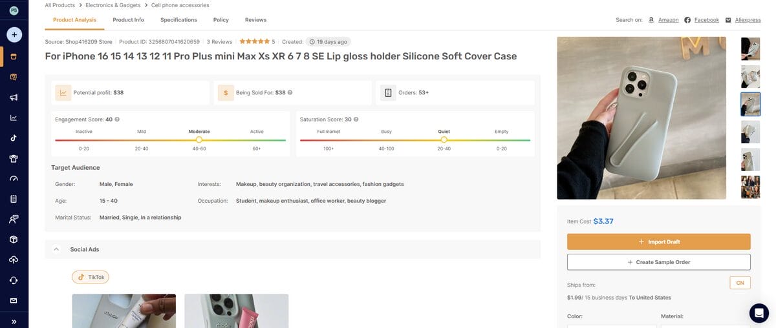Open the line chart analytics sidebar icon

tap(14, 118)
